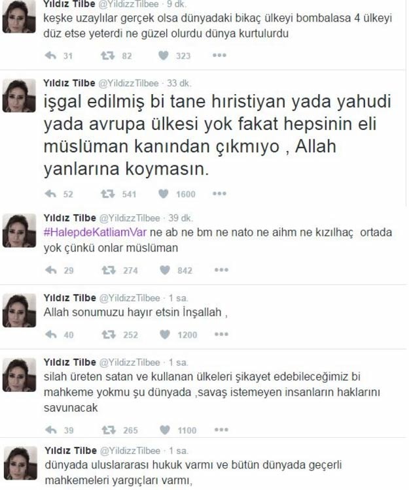Click Yıldız Tilbe name on last tweet
This screenshot has width=409, height=490.
click(x=71, y=451)
